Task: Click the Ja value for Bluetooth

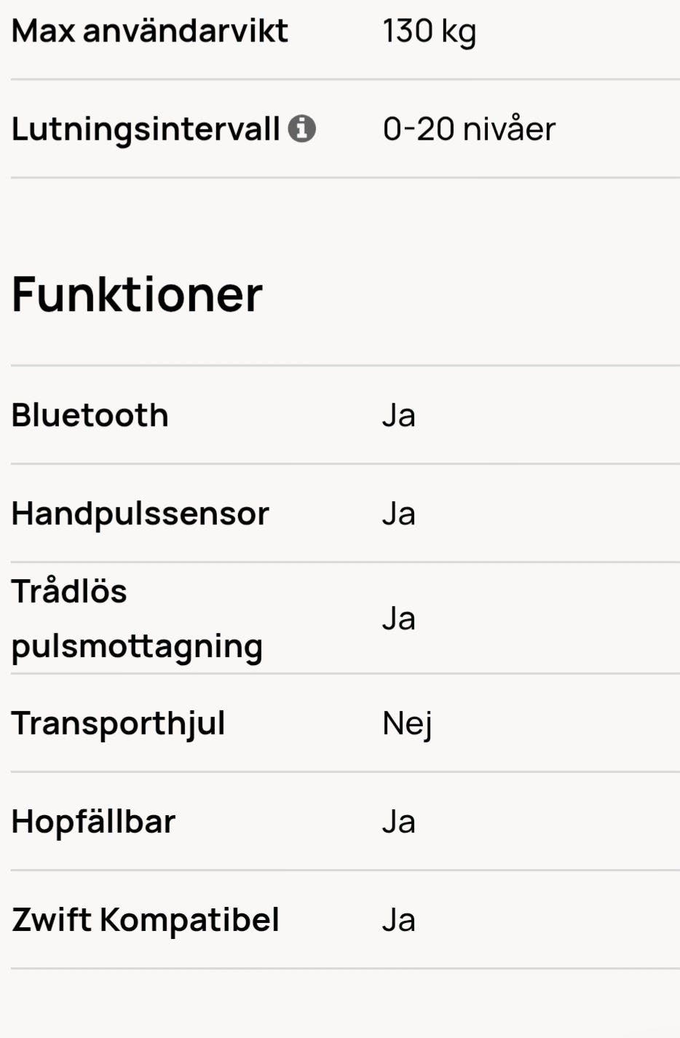Action: [399, 415]
